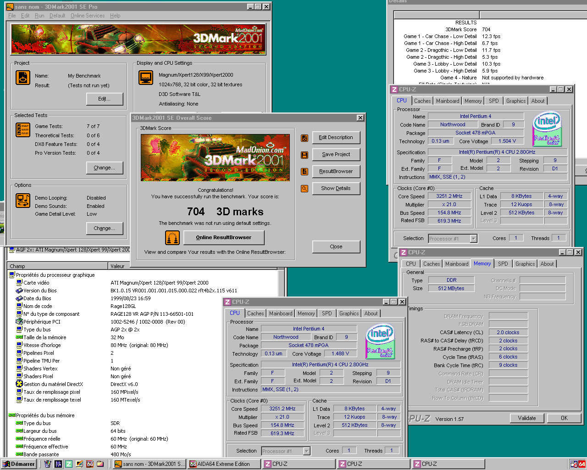This screenshot has width=587, height=470.
Task: Switch to 3DMark2001 window in taskbar
Action: coord(149,464)
